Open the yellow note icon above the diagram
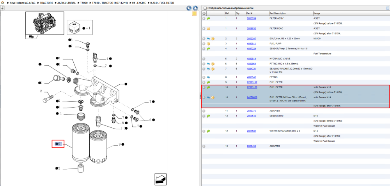The image size is (390, 186). [194, 14]
